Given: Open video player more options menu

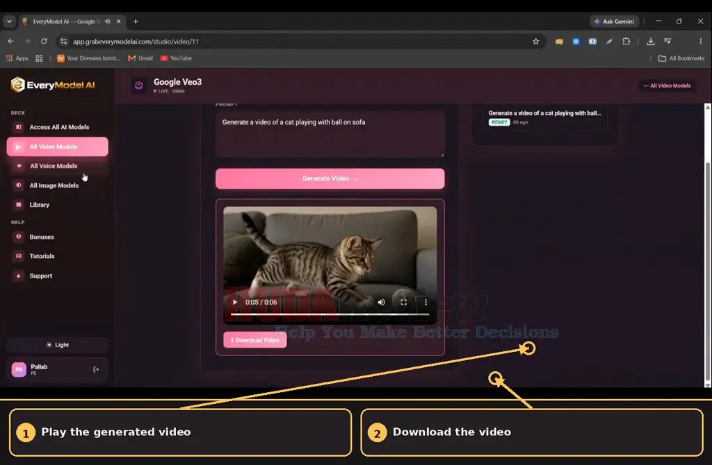Looking at the screenshot, I should pos(426,303).
